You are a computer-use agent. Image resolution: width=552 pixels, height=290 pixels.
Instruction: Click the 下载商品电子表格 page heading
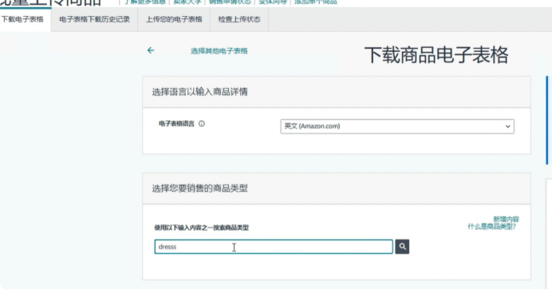436,55
